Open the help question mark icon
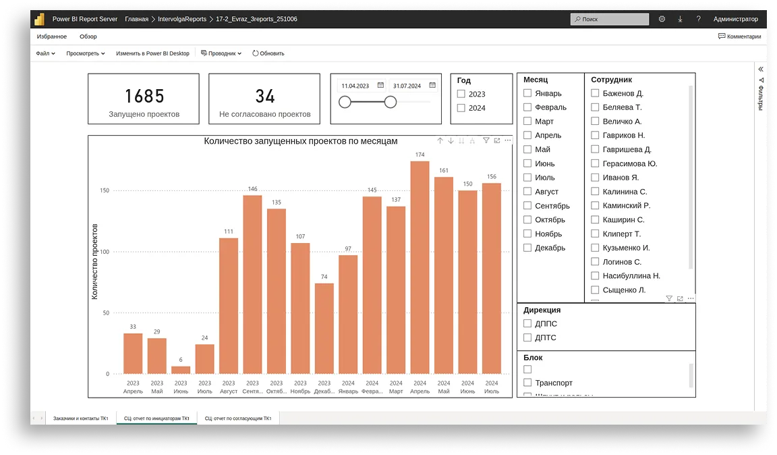 pos(698,19)
